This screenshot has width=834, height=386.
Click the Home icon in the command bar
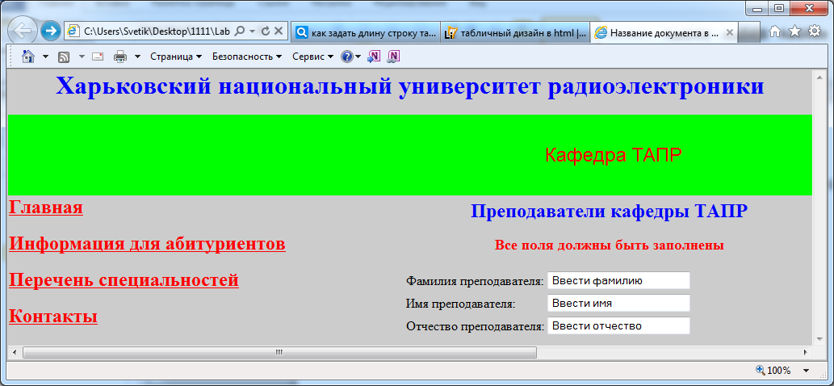(28, 57)
